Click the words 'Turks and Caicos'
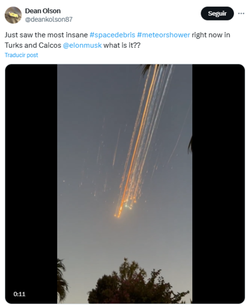This screenshot has height=307, width=250. 33,45
